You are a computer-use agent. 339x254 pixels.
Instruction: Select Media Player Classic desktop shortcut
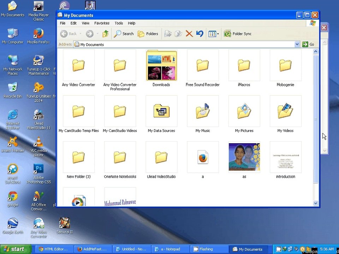(38, 11)
